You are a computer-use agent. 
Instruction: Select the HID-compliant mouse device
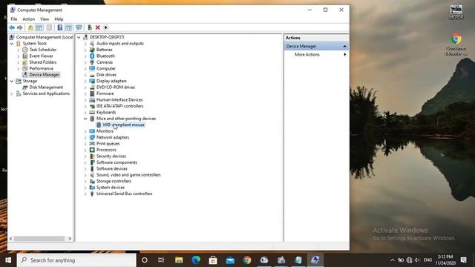(124, 125)
